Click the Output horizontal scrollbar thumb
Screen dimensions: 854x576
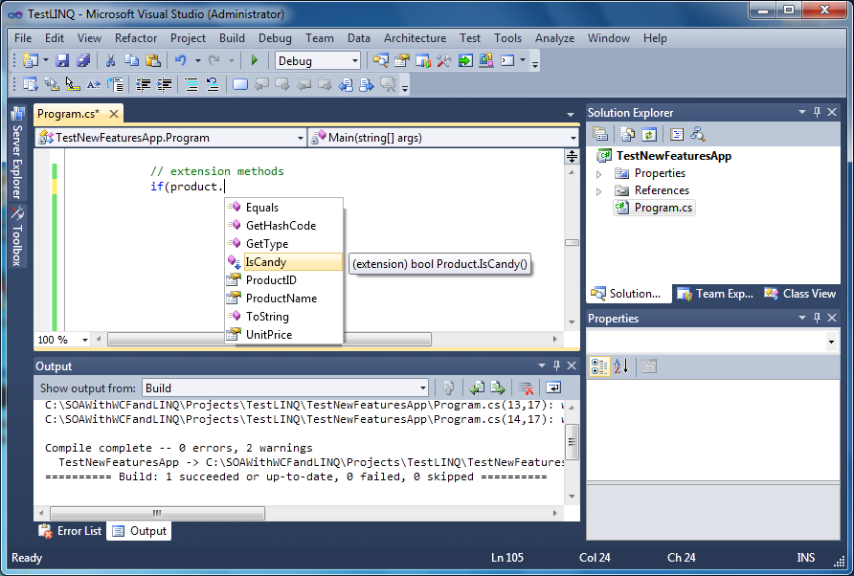[x=157, y=514]
